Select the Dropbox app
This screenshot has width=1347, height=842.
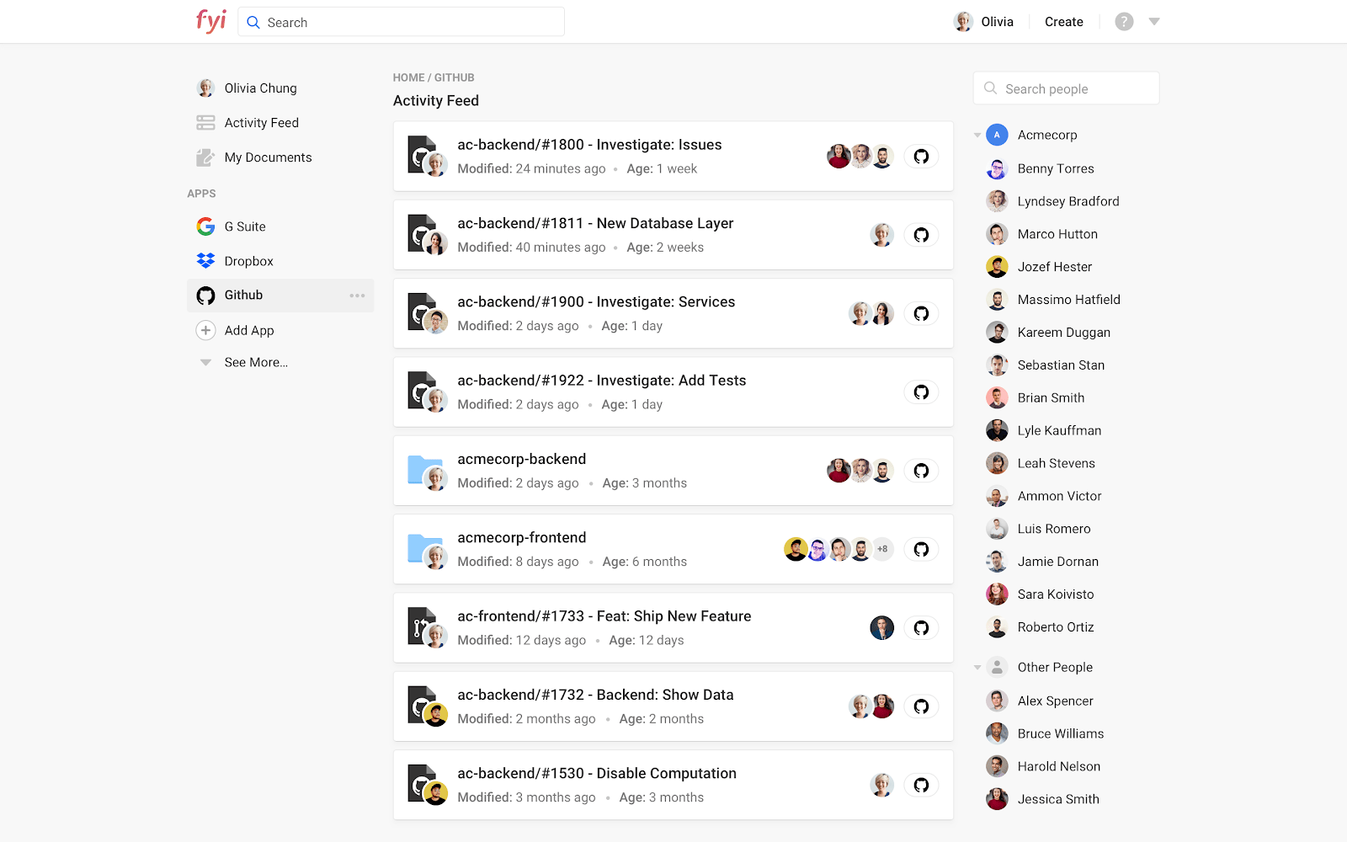click(235, 261)
